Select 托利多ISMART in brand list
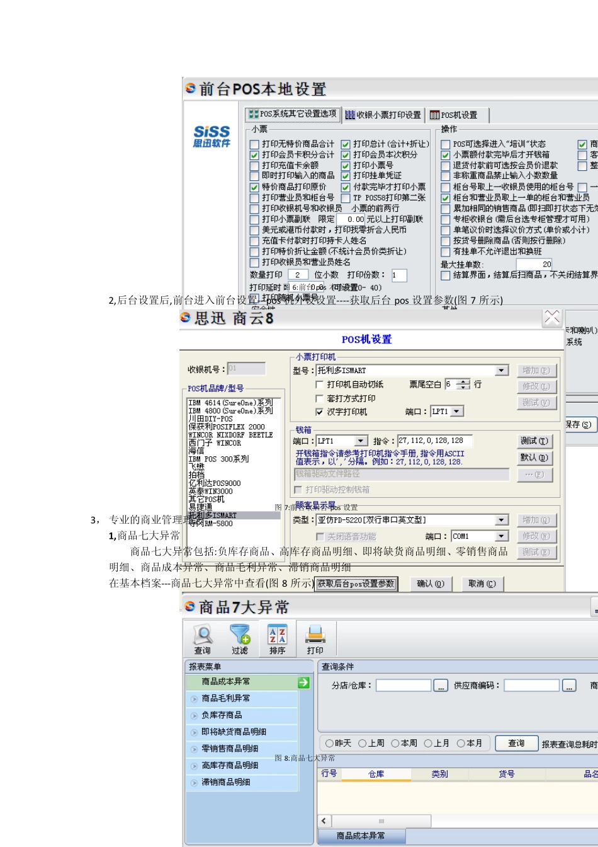Screen dimensions: 598x847 tap(234, 516)
